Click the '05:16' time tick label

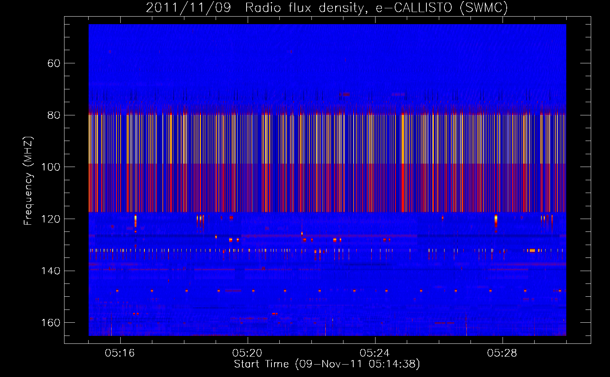point(120,353)
